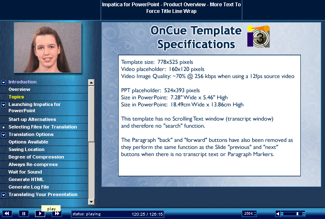The image size is (325, 219).
Task: Pause the presentation playback
Action: [24, 214]
